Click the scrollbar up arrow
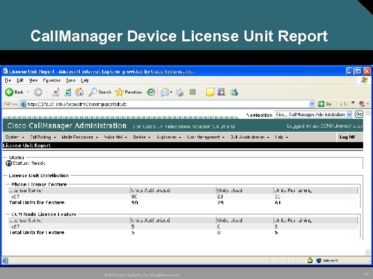The image size is (373, 279). [x=368, y=112]
